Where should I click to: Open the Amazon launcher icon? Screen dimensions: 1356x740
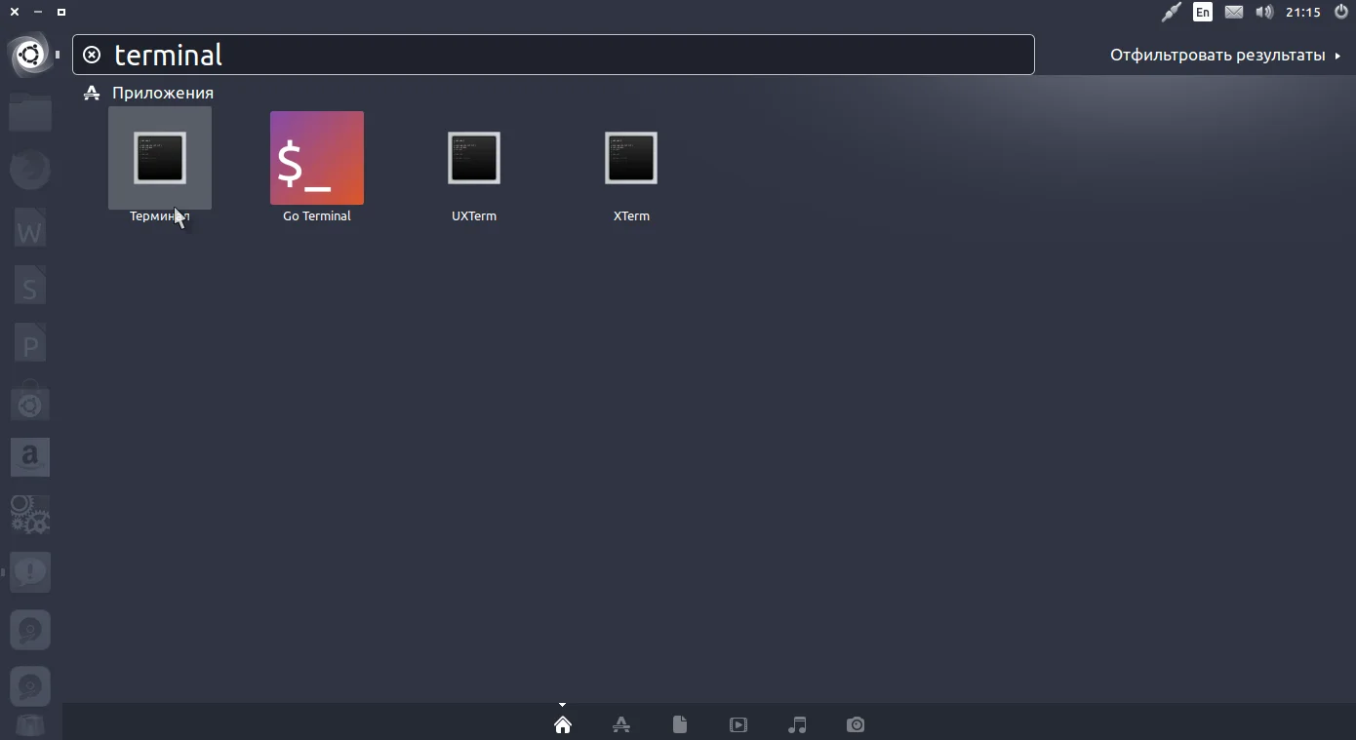pos(30,457)
